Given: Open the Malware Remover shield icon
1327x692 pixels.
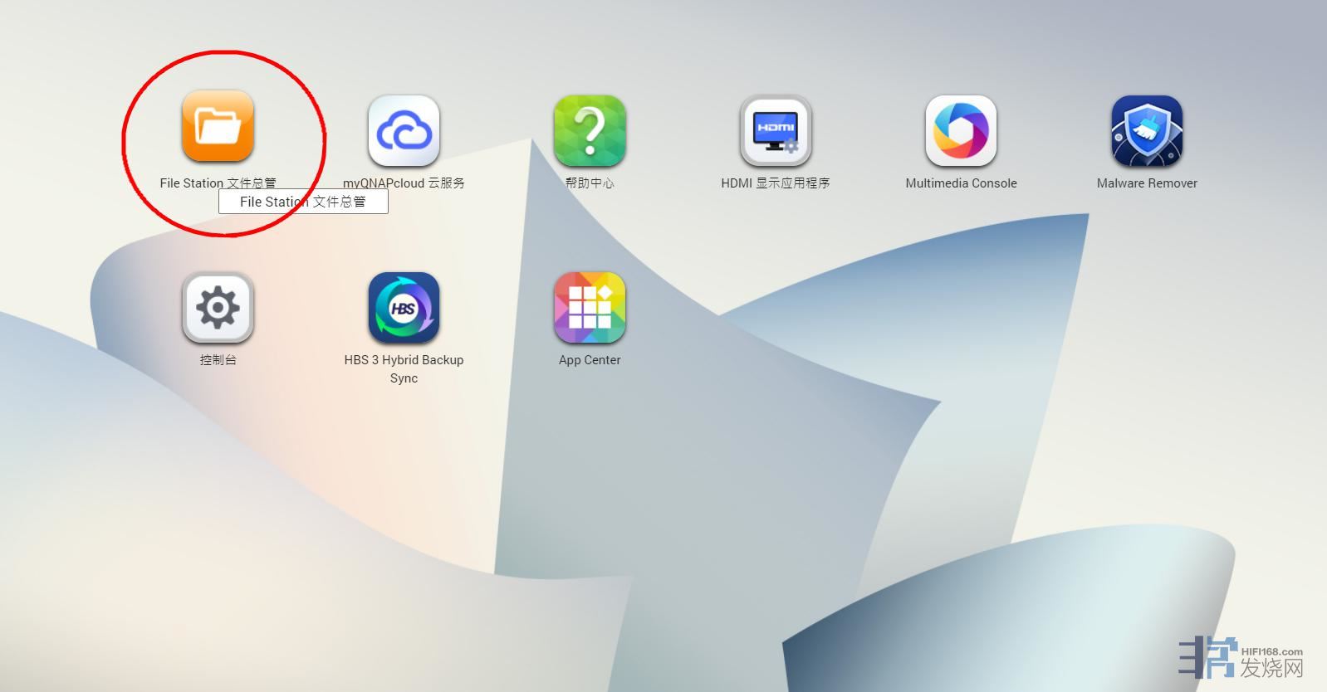Looking at the screenshot, I should click(x=1147, y=131).
